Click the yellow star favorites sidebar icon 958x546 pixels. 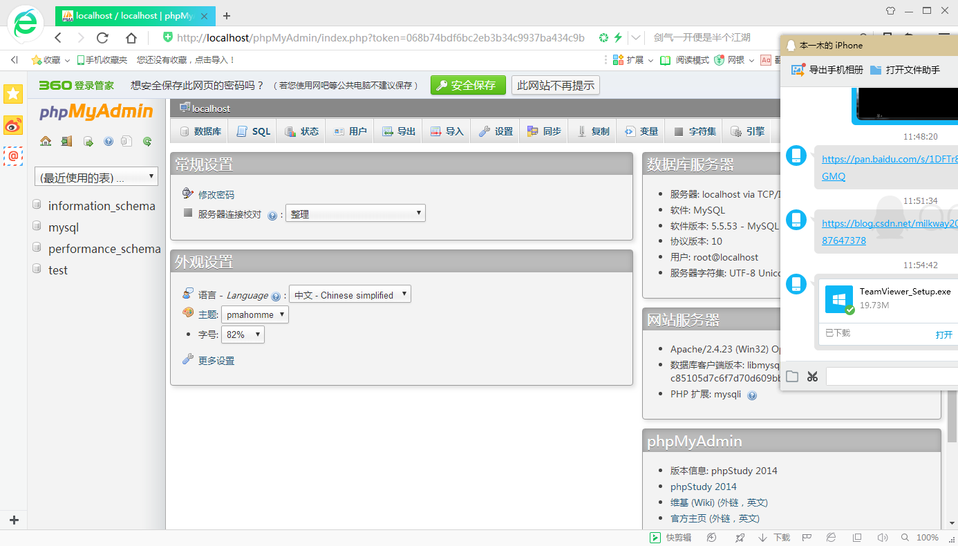(13, 94)
